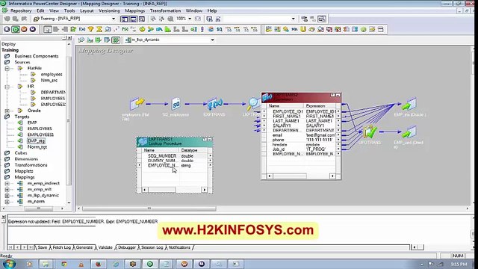Select the Job_id port row in EXPTRANS2

[x=300, y=149]
